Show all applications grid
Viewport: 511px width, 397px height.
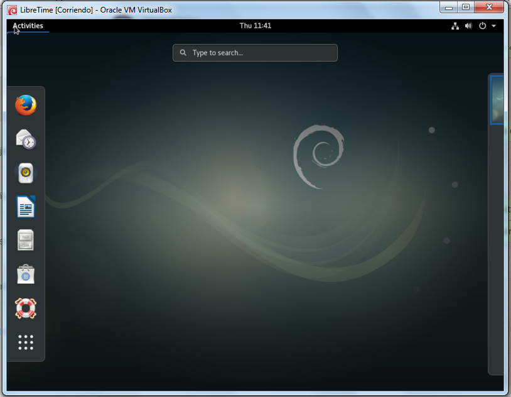[x=26, y=342]
